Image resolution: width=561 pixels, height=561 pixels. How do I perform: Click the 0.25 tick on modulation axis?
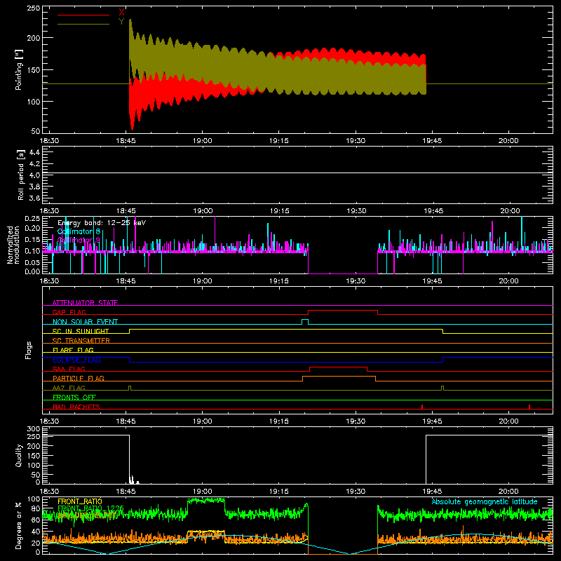32,219
